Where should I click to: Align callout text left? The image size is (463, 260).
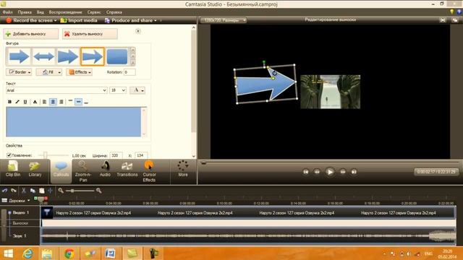tap(44, 102)
